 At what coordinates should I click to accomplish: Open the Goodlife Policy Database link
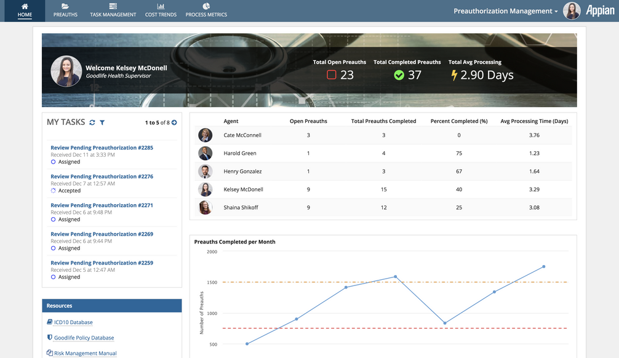pos(84,338)
